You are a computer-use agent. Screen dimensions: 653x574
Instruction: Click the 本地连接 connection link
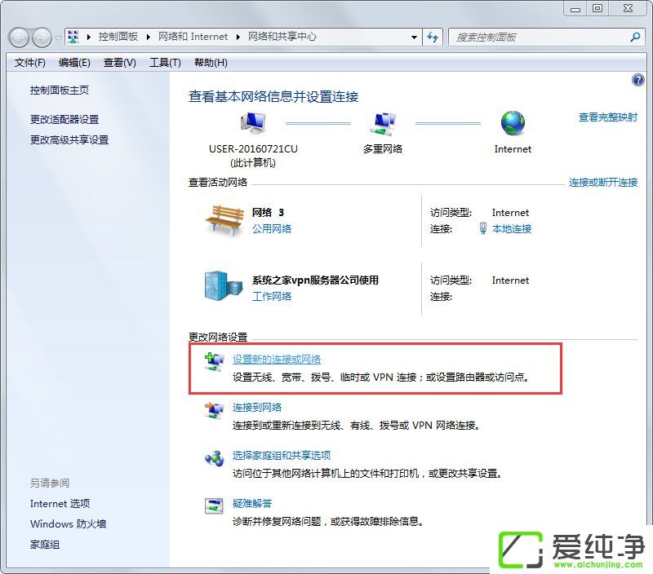pos(512,229)
